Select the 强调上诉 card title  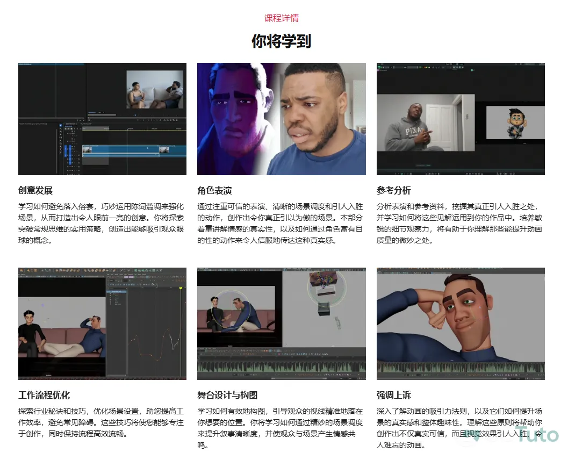click(394, 395)
